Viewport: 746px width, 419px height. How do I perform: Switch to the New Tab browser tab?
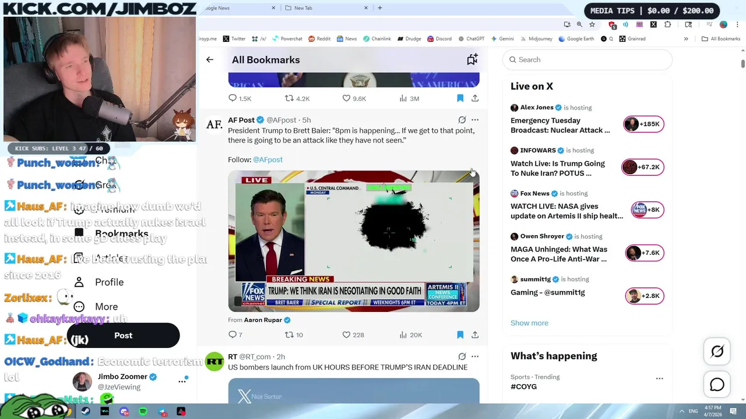coord(326,8)
